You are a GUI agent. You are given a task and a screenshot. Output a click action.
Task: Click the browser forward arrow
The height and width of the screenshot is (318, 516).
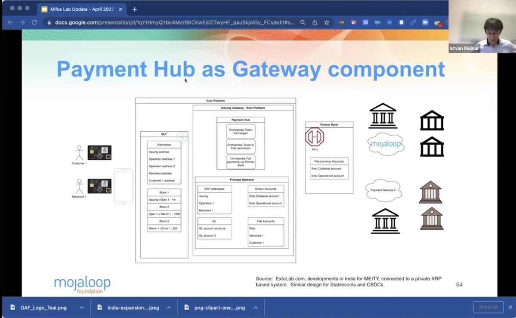22,22
